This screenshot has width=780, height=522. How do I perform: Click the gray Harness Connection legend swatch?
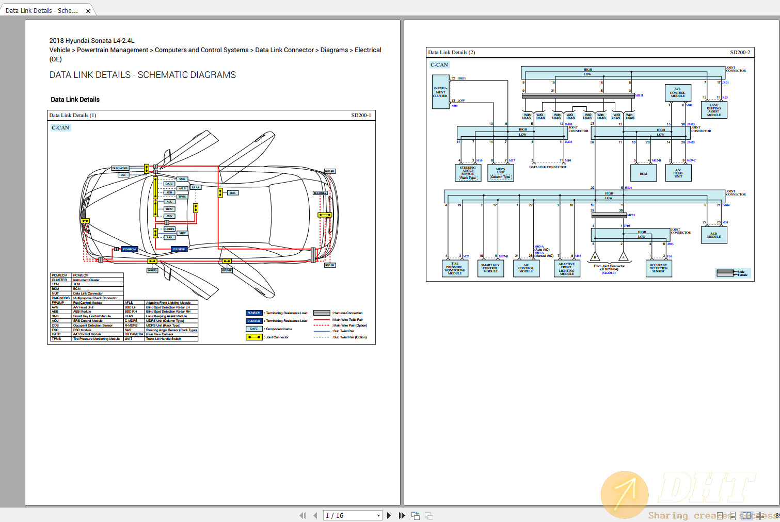[x=322, y=313]
